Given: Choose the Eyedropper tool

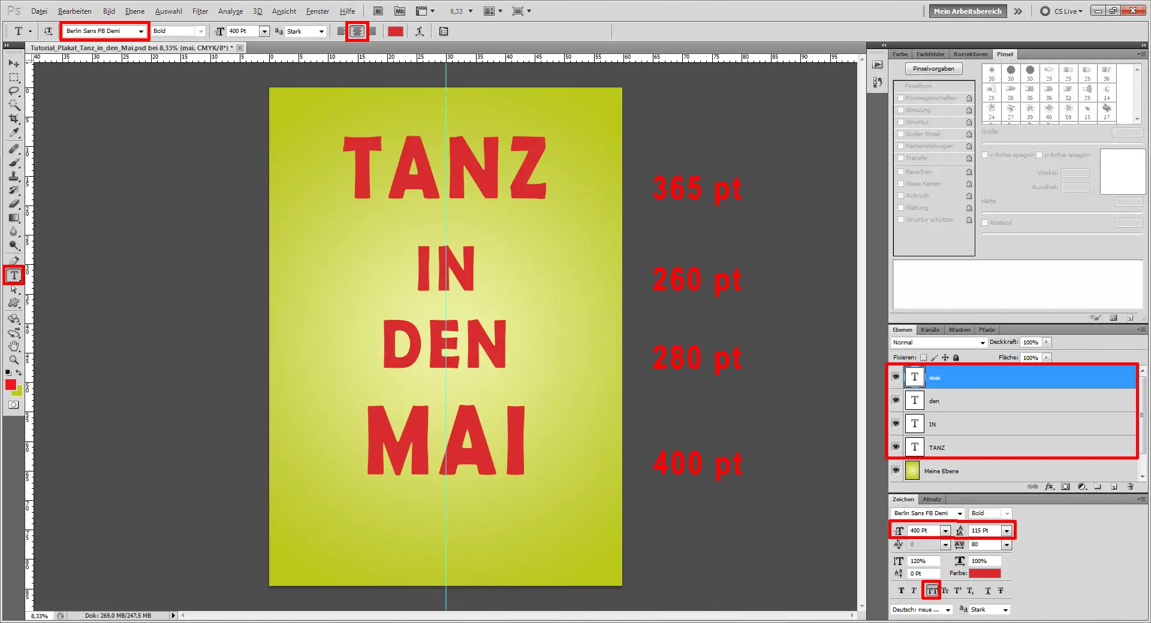Looking at the screenshot, I should (x=13, y=133).
